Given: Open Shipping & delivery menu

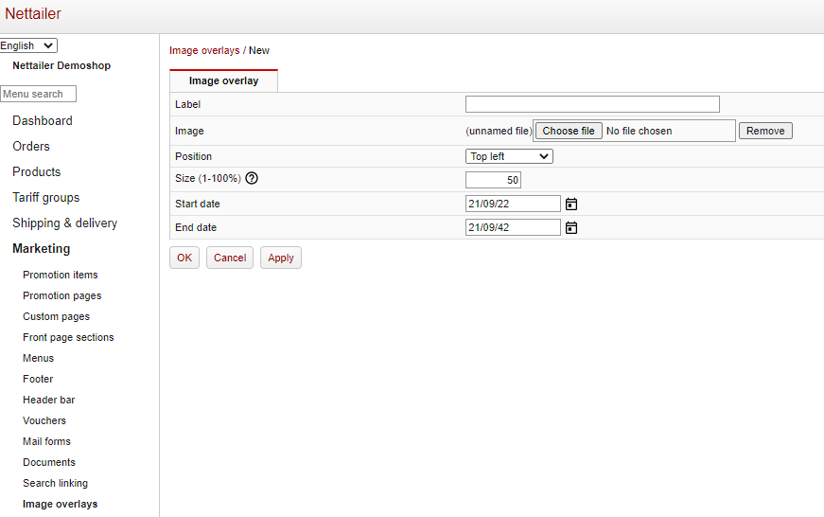Looking at the screenshot, I should (x=65, y=223).
